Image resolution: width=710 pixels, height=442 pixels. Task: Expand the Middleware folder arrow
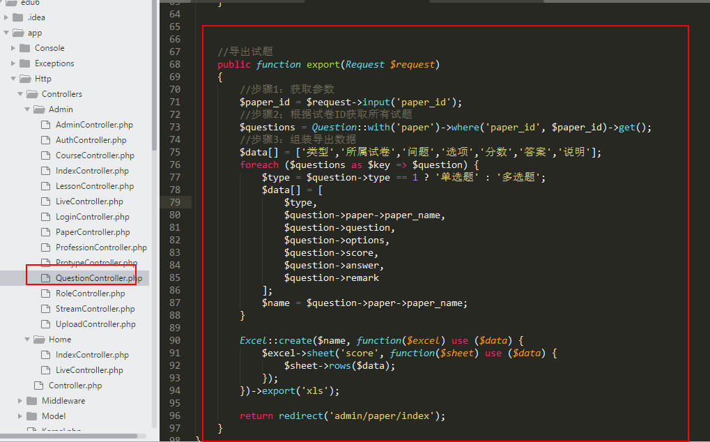coord(20,401)
